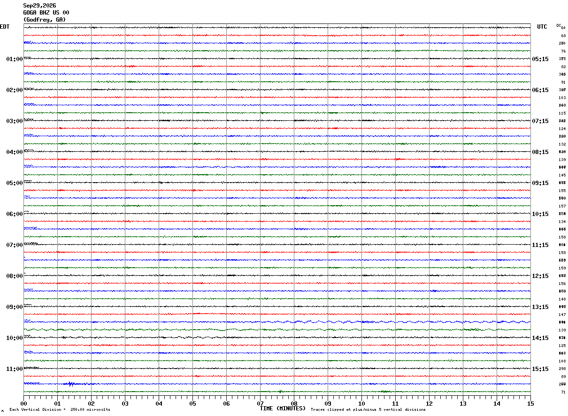Click minute 00 on the time axis
This screenshot has width=568, height=416.
coord(23,403)
